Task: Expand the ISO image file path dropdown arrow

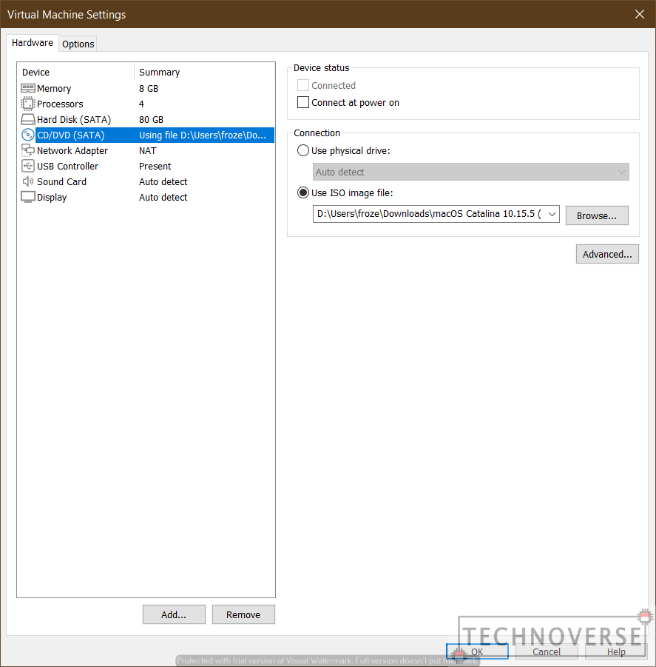Action: click(x=552, y=214)
